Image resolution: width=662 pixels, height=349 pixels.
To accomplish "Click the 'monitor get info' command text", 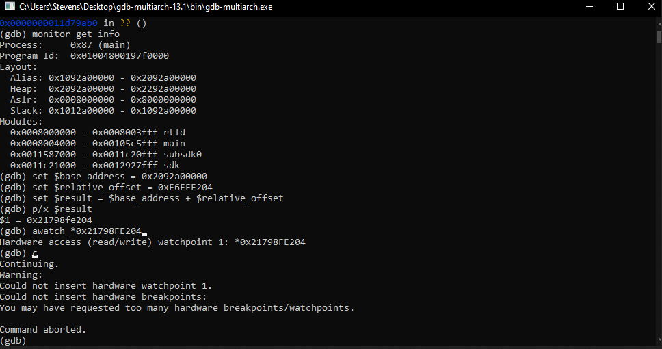I will coord(76,34).
